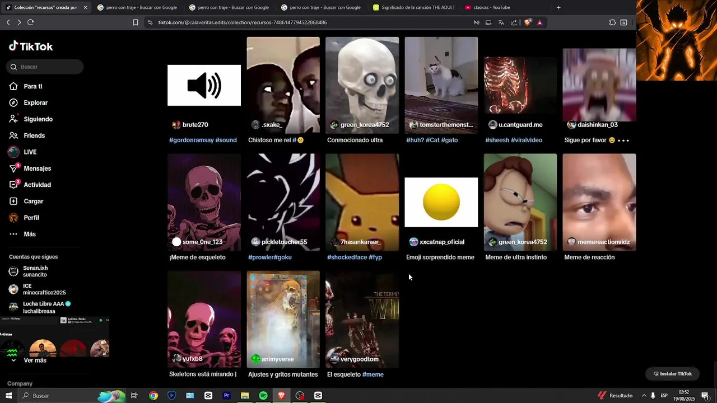Open File Explorer from the taskbar
The image size is (717, 403).
tap(245, 396)
